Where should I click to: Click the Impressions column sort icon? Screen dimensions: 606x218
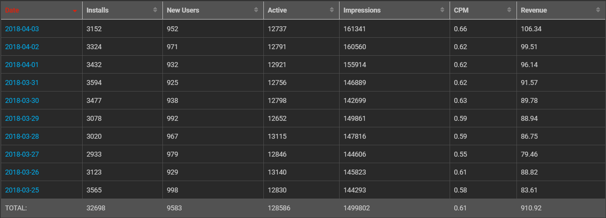pyautogui.click(x=442, y=10)
